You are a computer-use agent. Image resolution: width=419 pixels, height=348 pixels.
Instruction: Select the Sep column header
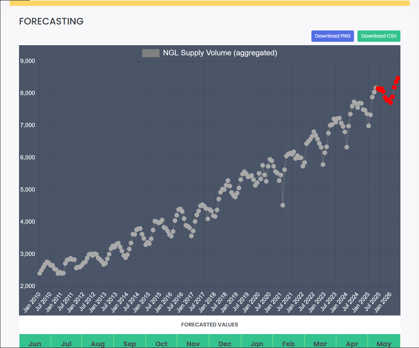130,343
